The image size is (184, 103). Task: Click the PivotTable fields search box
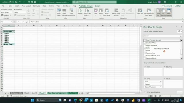[x=162, y=36]
